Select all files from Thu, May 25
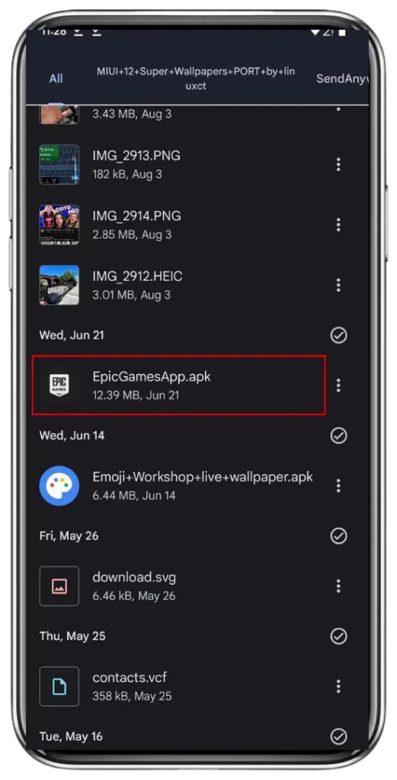 tap(339, 636)
